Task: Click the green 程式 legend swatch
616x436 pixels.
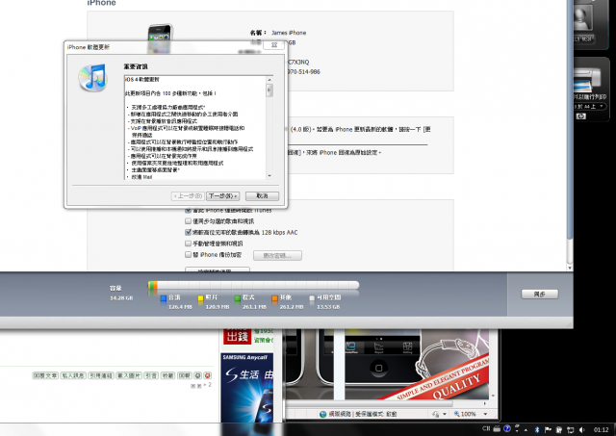Action: click(x=238, y=298)
